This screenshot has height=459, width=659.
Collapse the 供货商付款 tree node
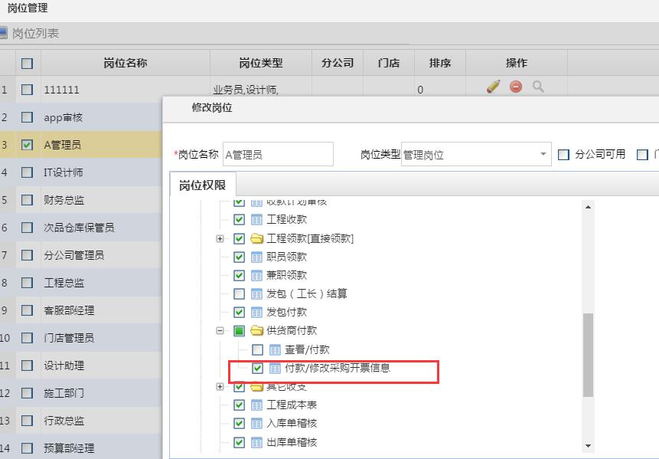coord(220,331)
